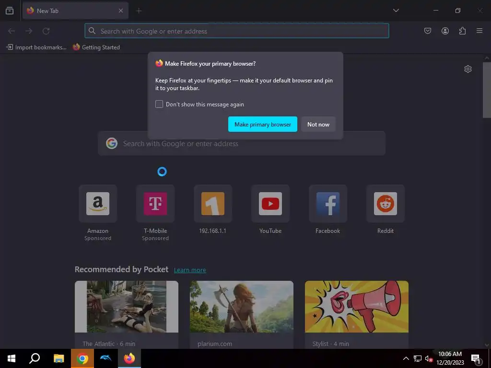The image size is (491, 368).
Task: Open the application hamburger menu
Action: click(479, 31)
